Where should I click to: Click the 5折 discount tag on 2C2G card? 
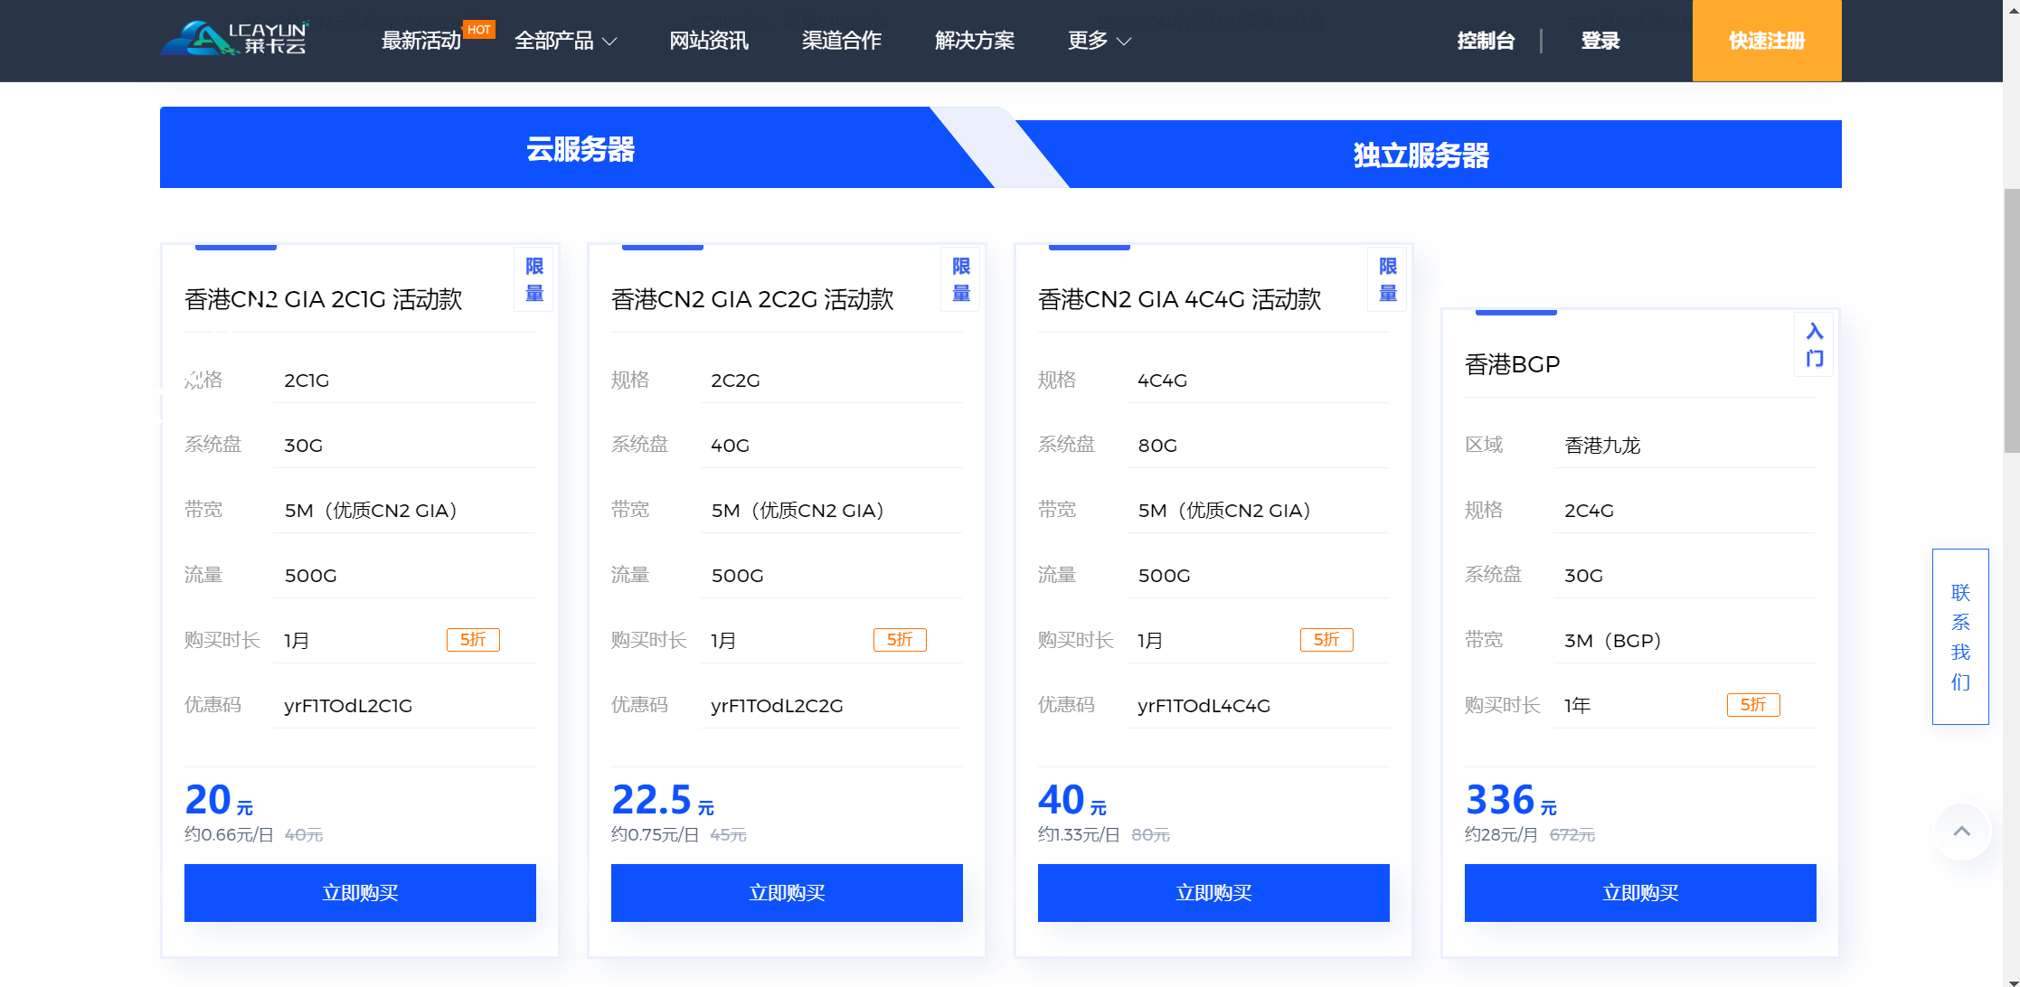coord(900,639)
